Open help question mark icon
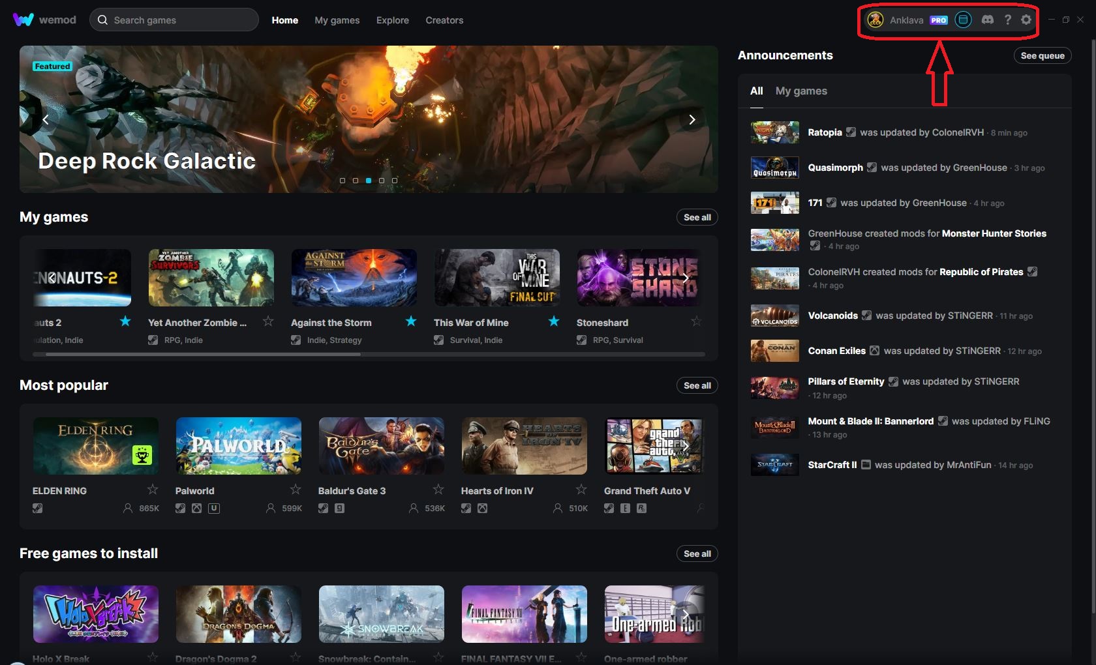Viewport: 1096px width, 665px height. click(x=1008, y=20)
